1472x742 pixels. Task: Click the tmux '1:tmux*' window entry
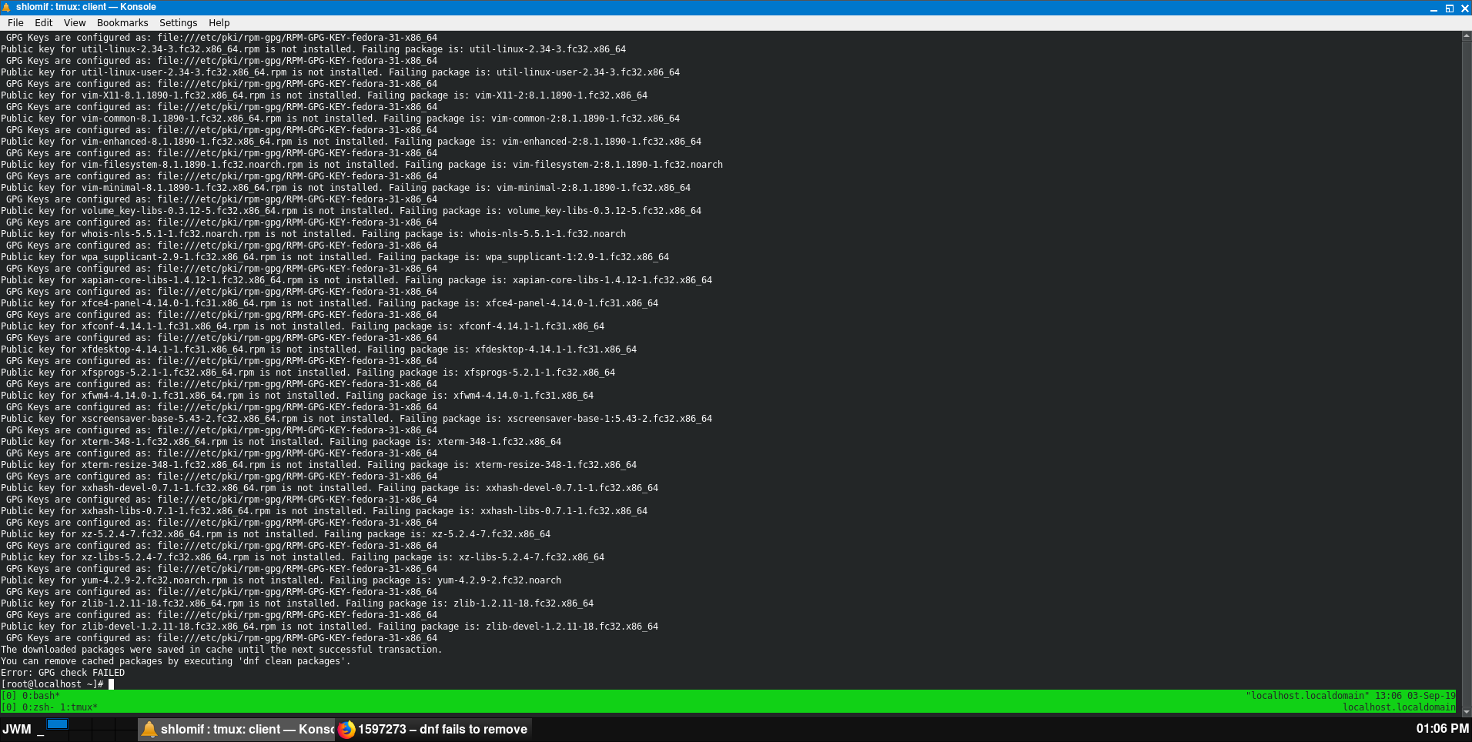(x=79, y=707)
